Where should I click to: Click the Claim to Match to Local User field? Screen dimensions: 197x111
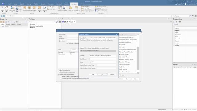click(x=106, y=65)
